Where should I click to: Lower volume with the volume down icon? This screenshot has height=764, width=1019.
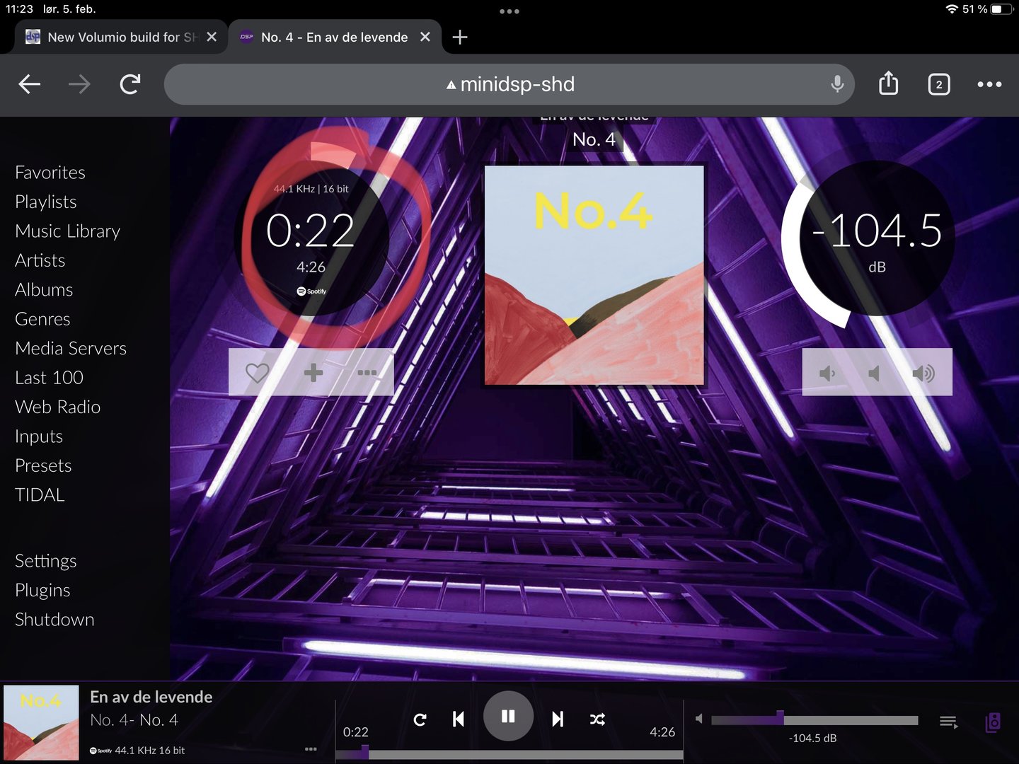click(x=827, y=373)
